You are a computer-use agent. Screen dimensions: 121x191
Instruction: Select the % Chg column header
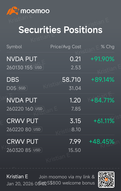(108, 47)
